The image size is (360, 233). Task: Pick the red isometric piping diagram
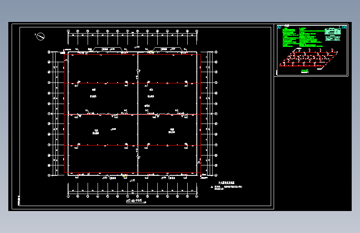(x=309, y=58)
